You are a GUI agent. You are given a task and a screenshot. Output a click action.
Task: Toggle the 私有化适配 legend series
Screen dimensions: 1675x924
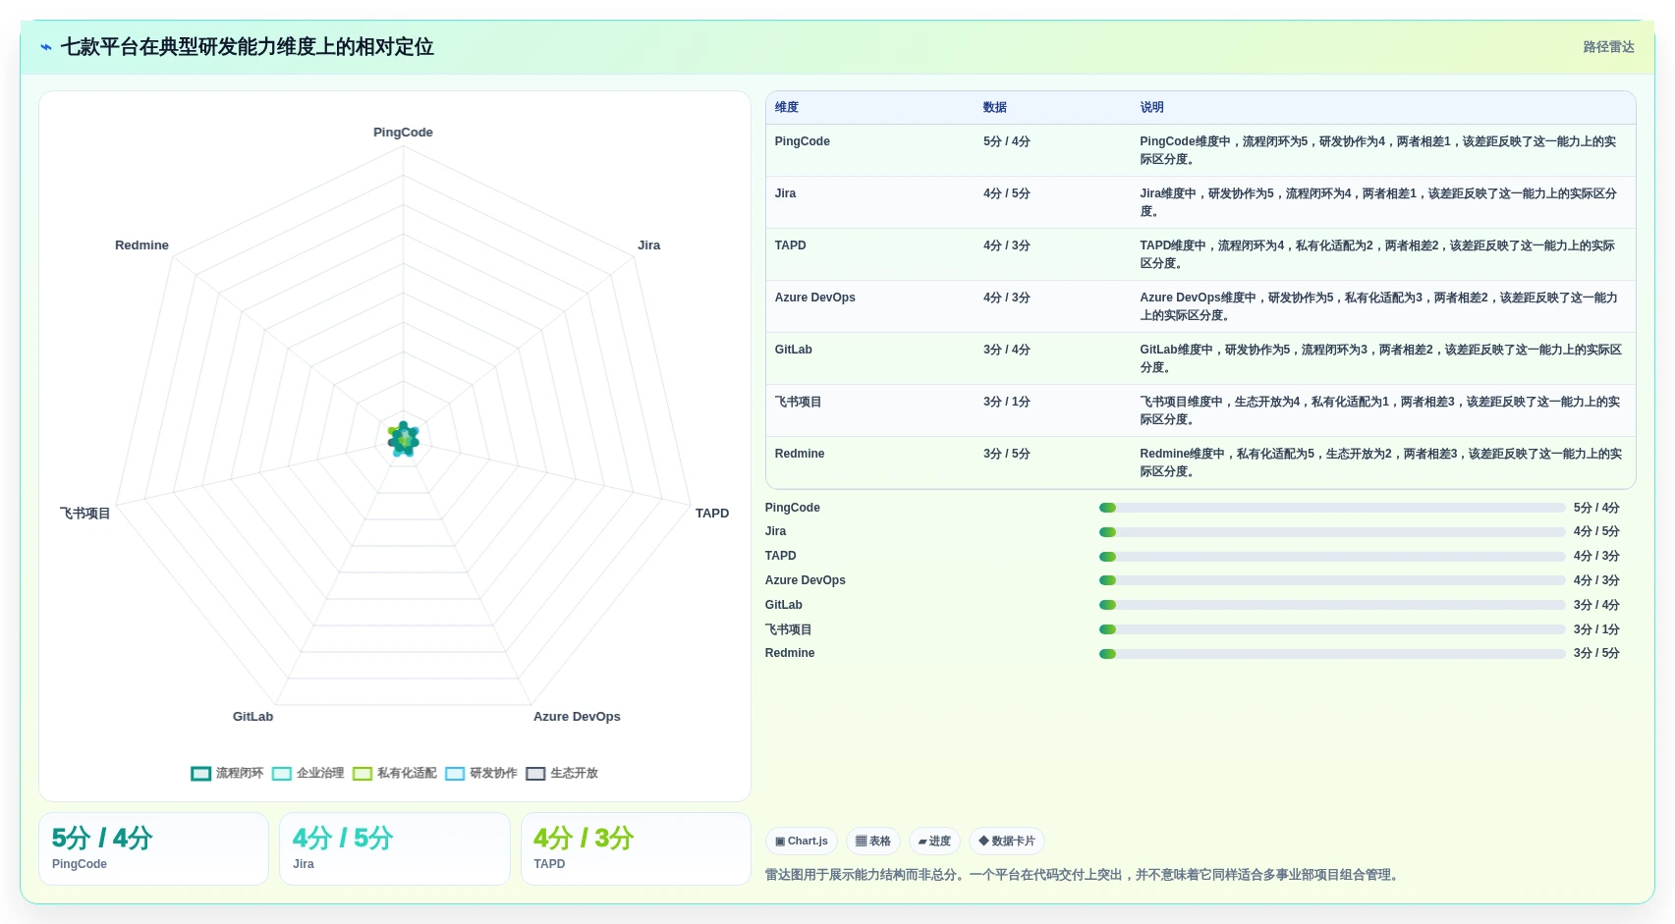click(x=394, y=774)
